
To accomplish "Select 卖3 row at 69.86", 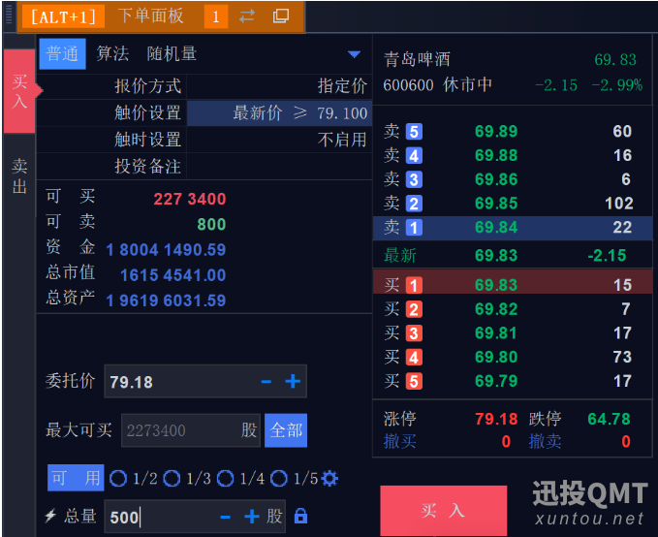I will tap(512, 179).
